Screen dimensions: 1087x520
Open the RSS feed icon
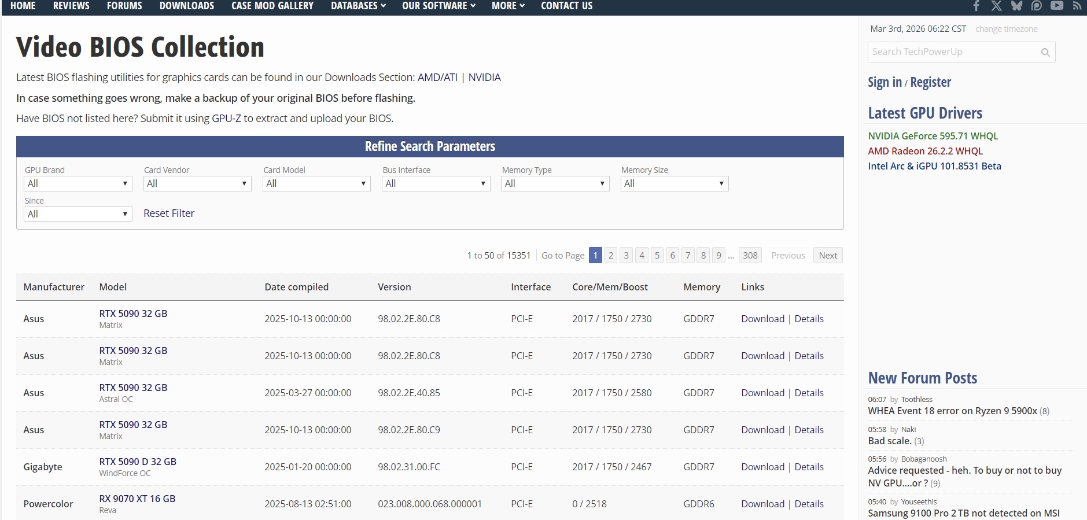point(1077,6)
